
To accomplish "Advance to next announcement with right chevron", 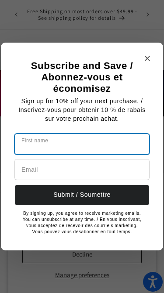I will 148,14.
